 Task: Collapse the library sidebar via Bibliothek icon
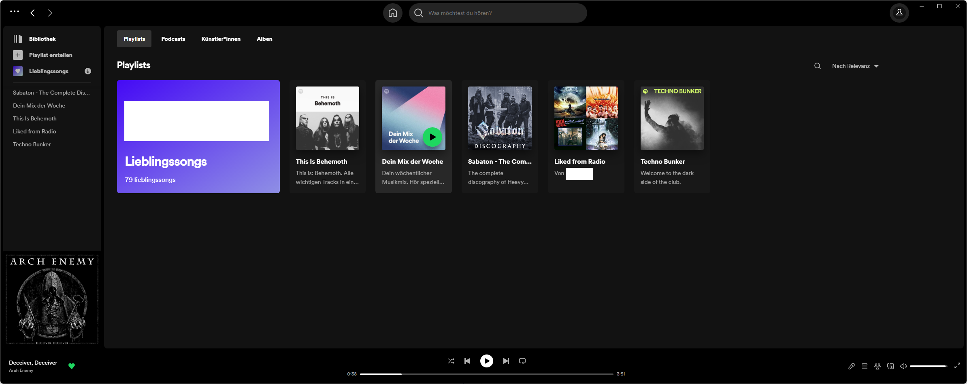[18, 38]
